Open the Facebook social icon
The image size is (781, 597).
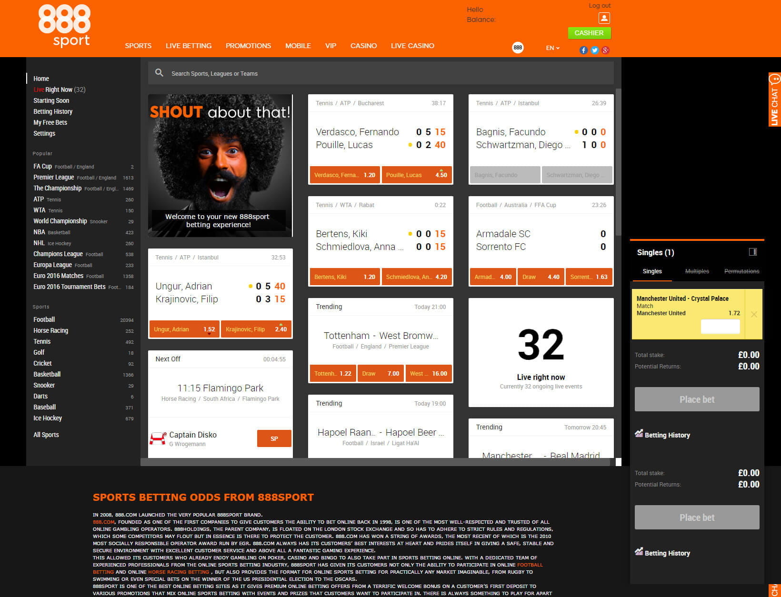tap(583, 50)
